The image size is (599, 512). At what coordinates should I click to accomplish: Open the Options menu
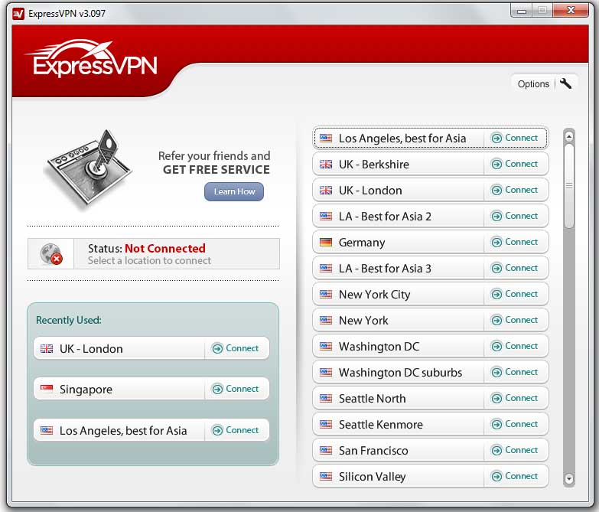533,84
